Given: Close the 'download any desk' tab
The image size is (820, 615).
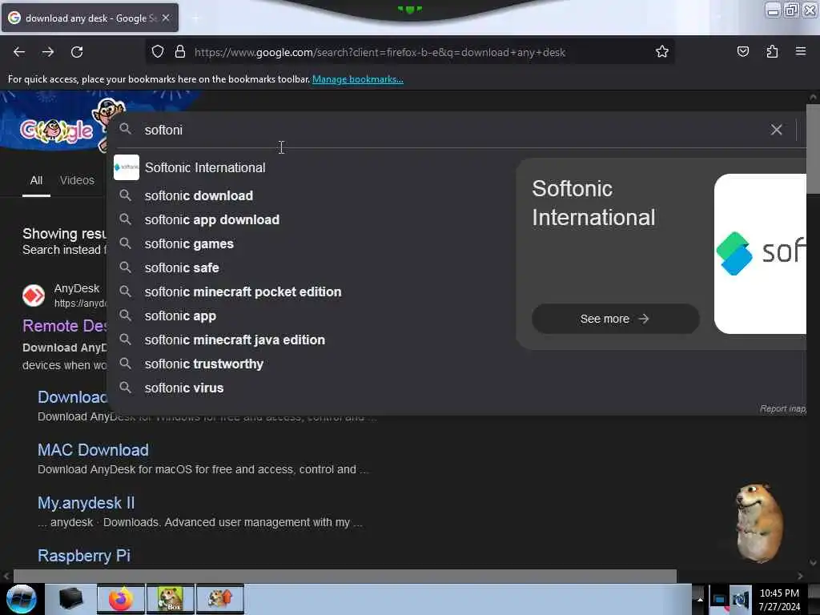Looking at the screenshot, I should tap(166, 18).
